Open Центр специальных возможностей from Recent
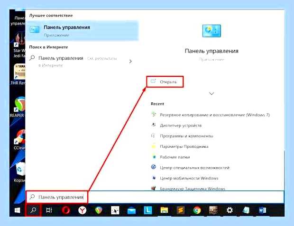294x226 pixels. tap(190, 168)
